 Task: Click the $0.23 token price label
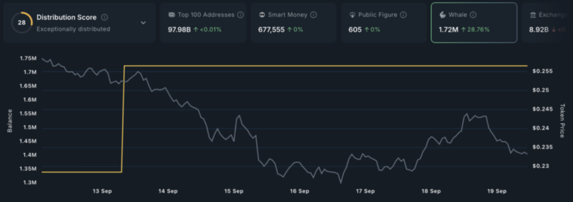click(x=541, y=166)
